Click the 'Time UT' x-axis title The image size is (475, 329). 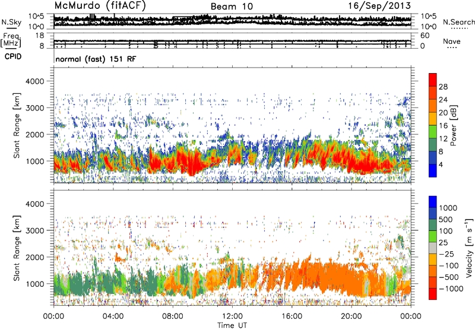click(x=232, y=325)
